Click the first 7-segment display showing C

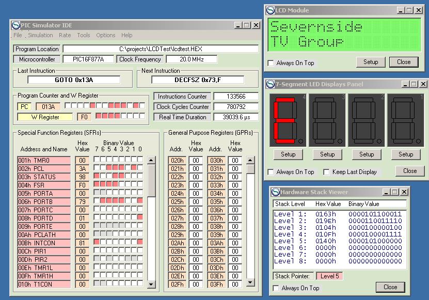click(288, 119)
